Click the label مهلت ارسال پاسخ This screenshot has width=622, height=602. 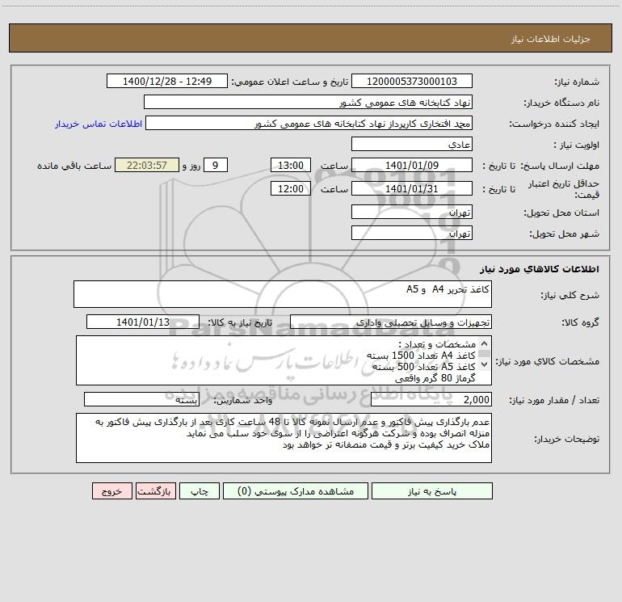click(559, 166)
